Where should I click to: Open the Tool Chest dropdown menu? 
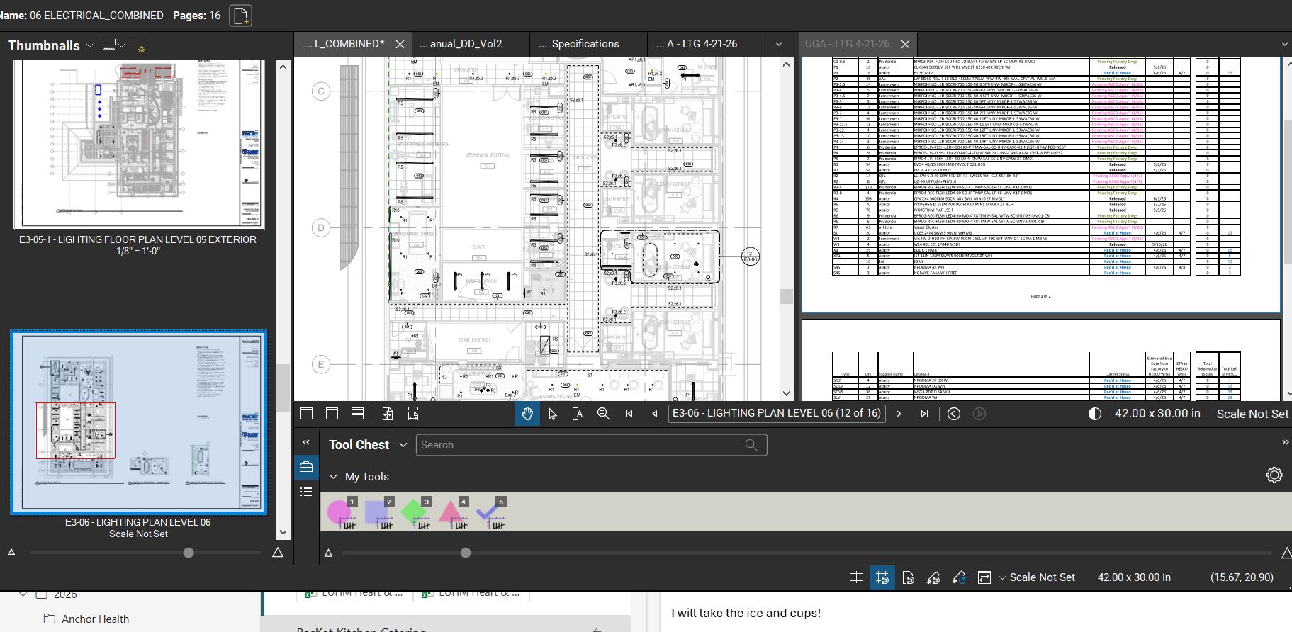pos(403,445)
